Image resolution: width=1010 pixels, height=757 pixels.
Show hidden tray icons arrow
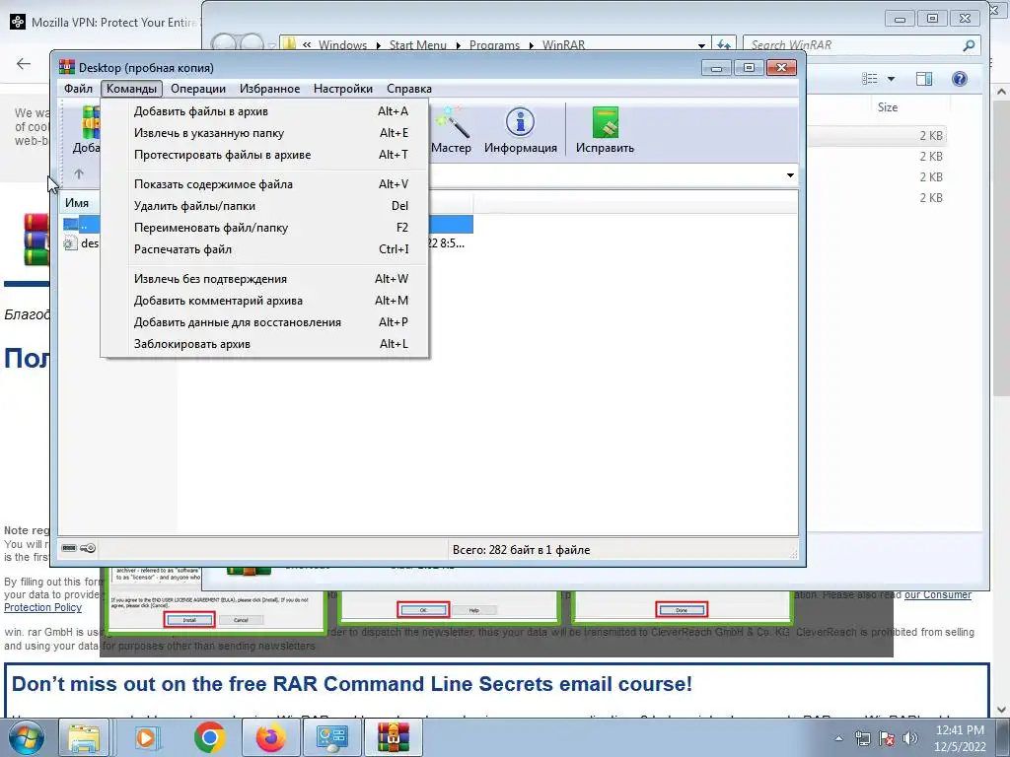[838, 738]
